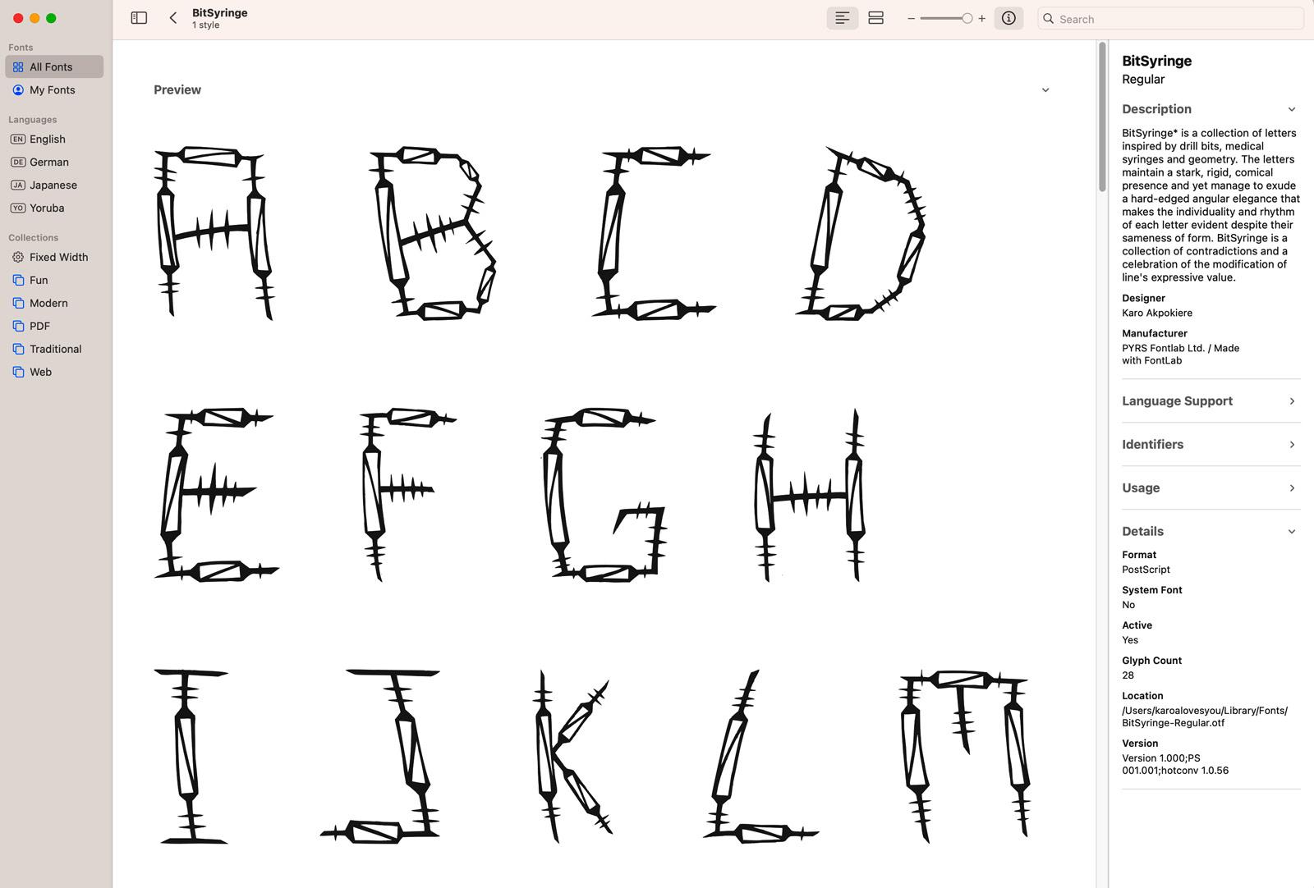Filter by German language

pyautogui.click(x=54, y=162)
